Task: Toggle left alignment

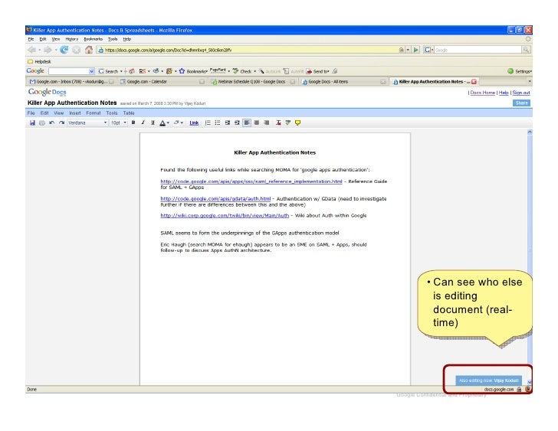Action: coord(247,123)
